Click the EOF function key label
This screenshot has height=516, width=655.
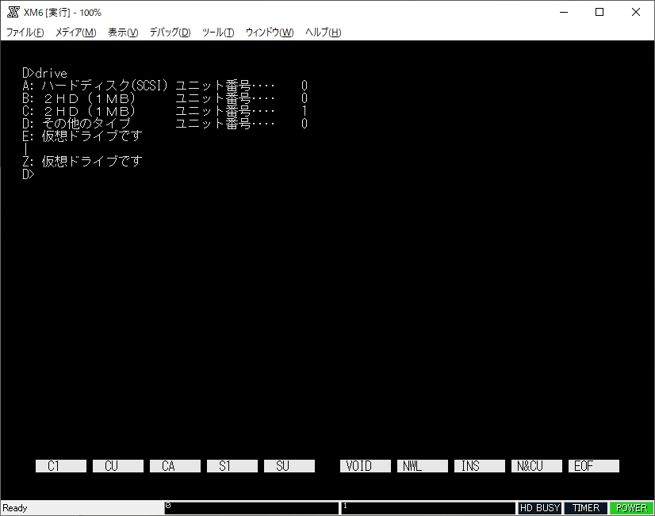(x=594, y=466)
